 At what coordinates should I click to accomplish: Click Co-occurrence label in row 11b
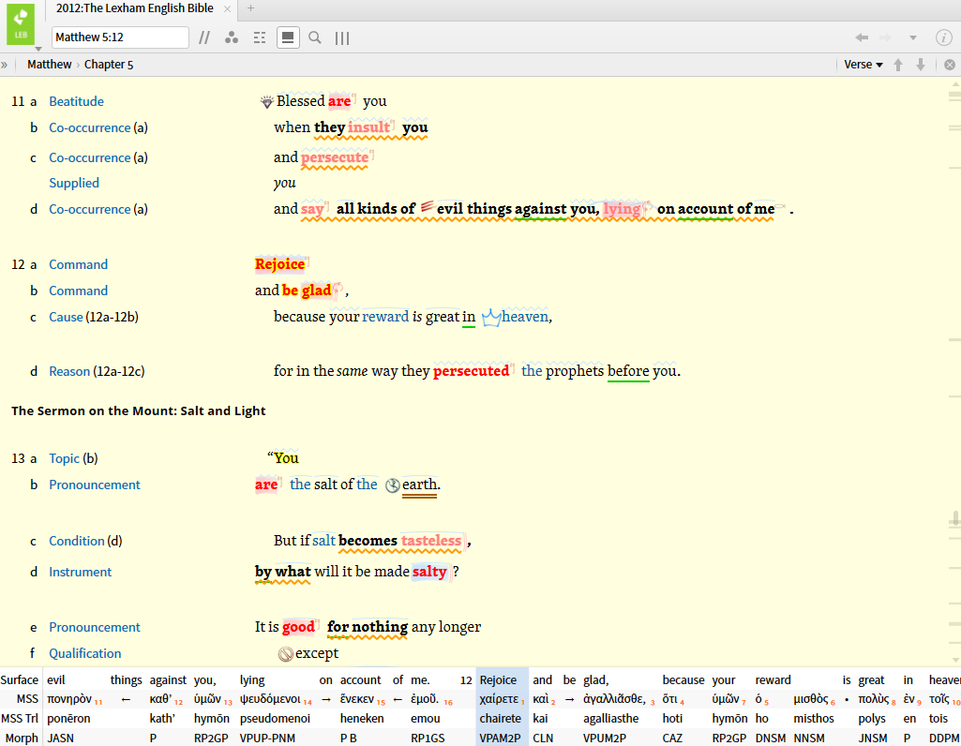[x=89, y=128]
